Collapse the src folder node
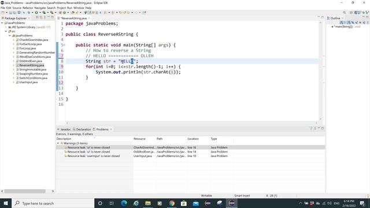This screenshot has width=370, height=208. tap(6, 31)
